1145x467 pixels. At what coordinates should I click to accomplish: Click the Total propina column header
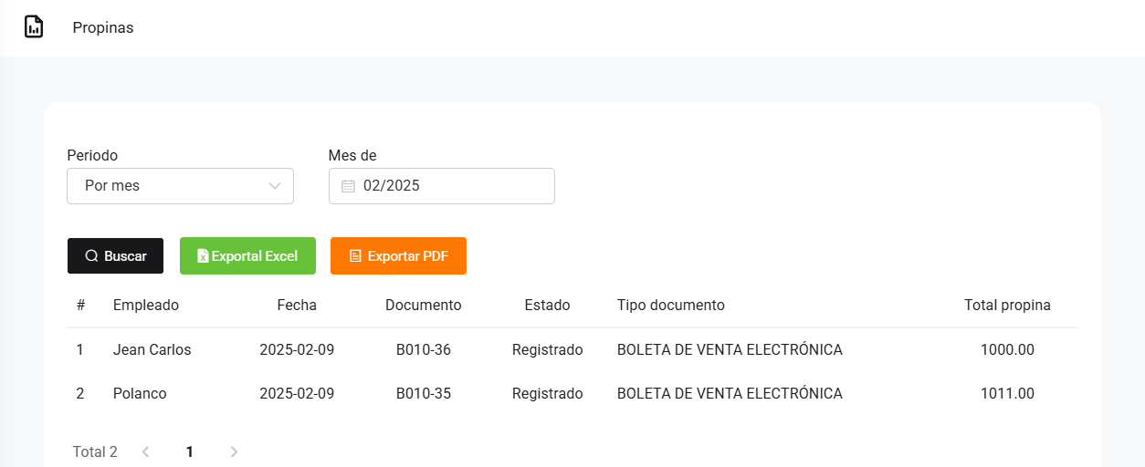(x=1007, y=306)
